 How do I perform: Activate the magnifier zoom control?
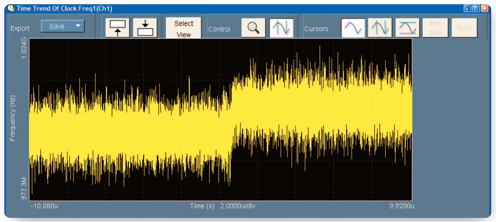pyautogui.click(x=253, y=28)
